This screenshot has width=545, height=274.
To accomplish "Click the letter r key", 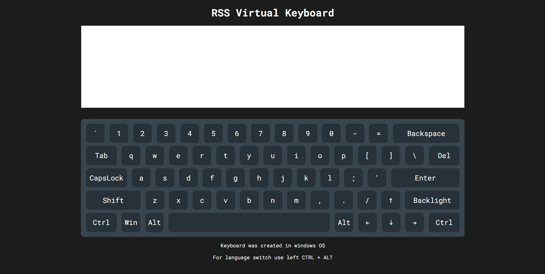I will [202, 156].
